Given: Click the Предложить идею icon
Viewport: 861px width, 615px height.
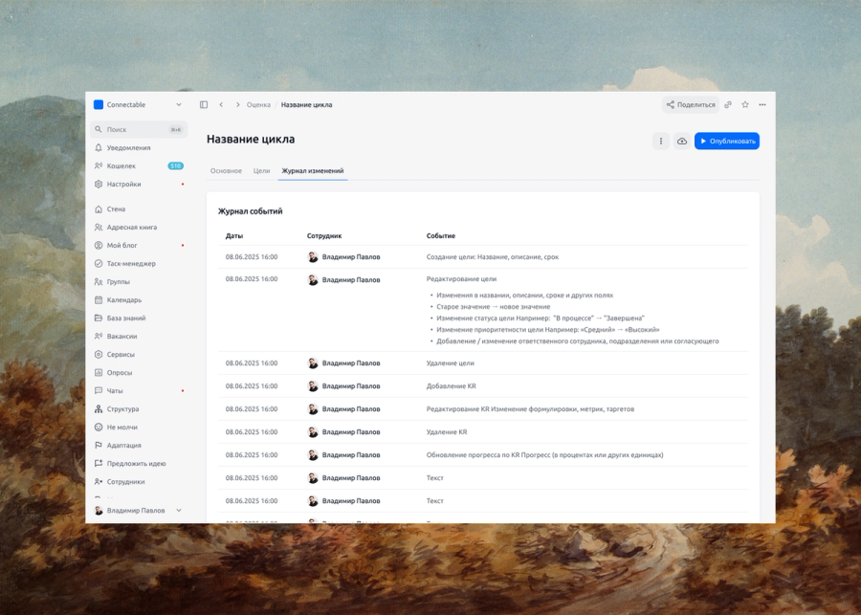Looking at the screenshot, I should tap(99, 464).
